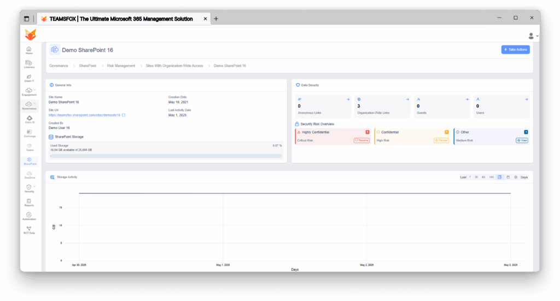Open Green IT in the sidebar
The width and height of the screenshot is (560, 301).
[x=29, y=78]
